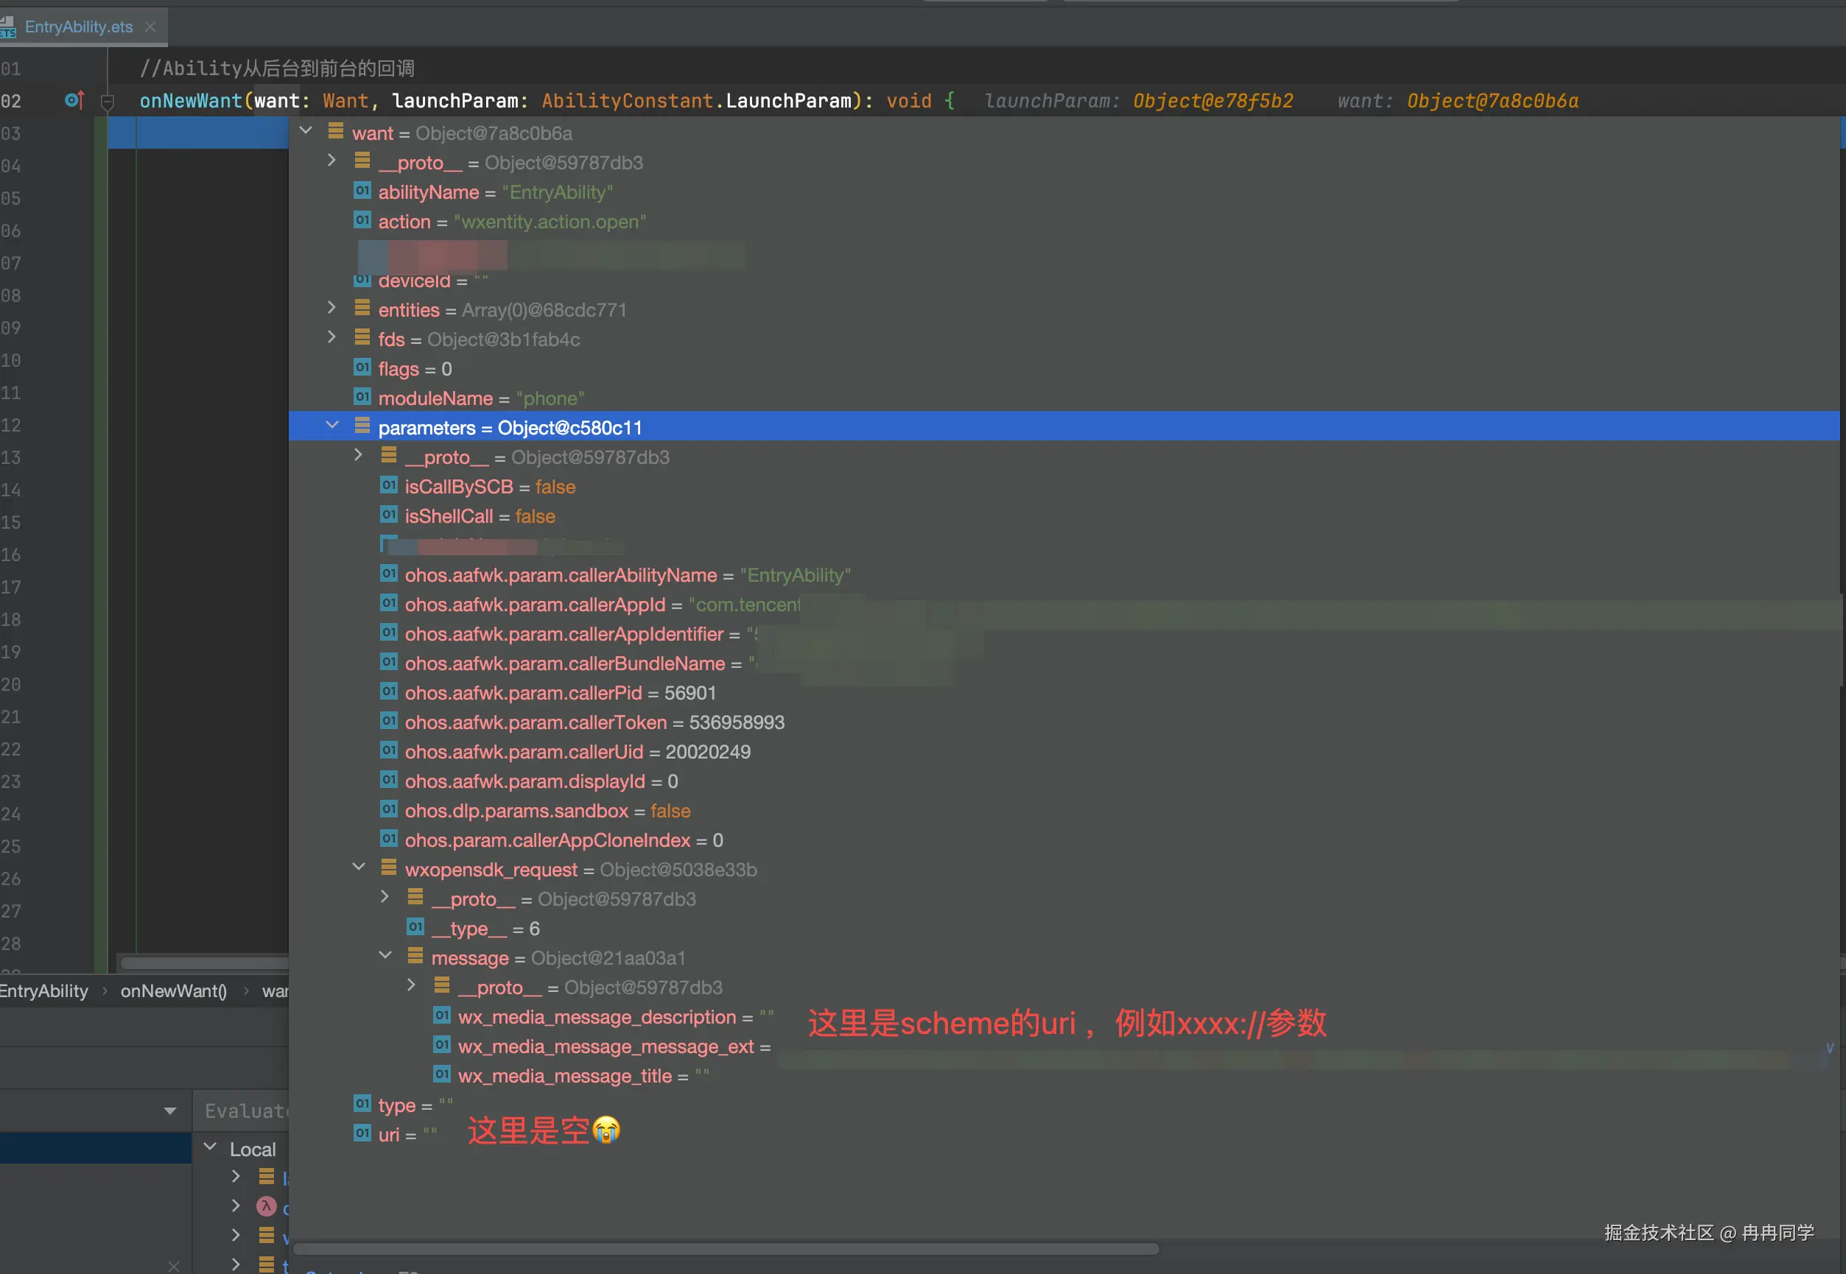Click the entities array icon
The width and height of the screenshot is (1846, 1274).
tap(362, 309)
